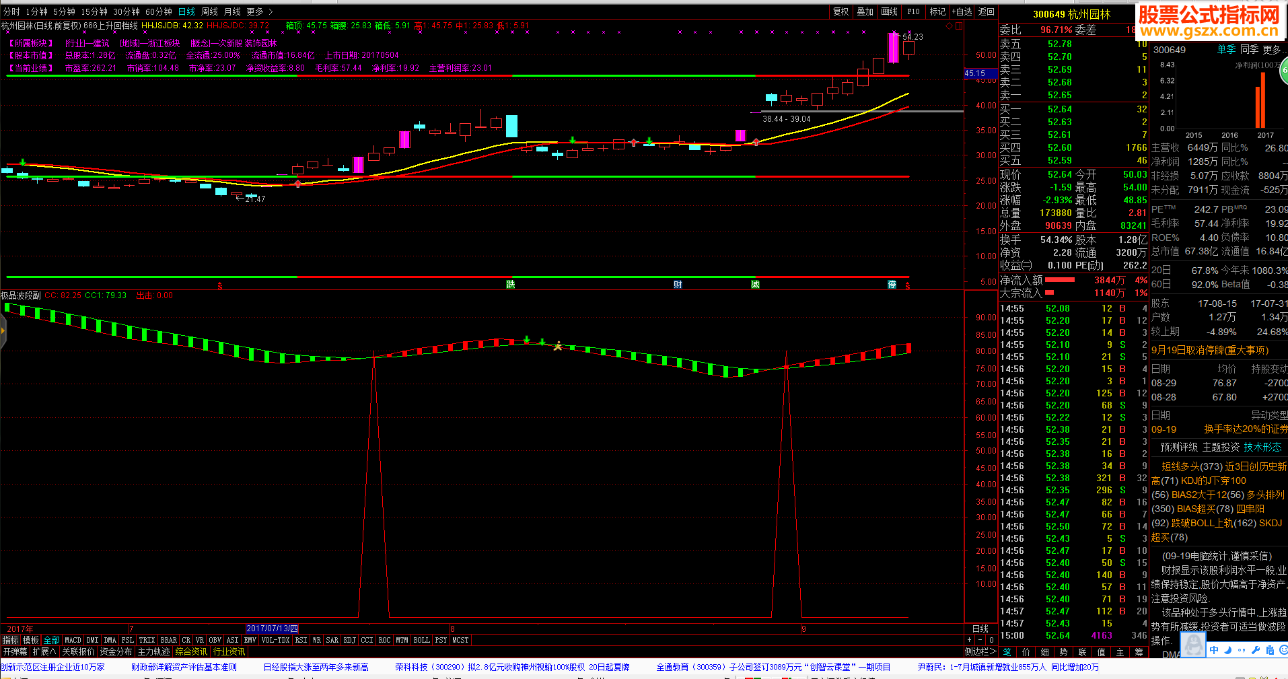Image resolution: width=1288 pixels, height=679 pixels.
Task: Collapse the 侧边栏> sidebar
Action: pos(980,651)
